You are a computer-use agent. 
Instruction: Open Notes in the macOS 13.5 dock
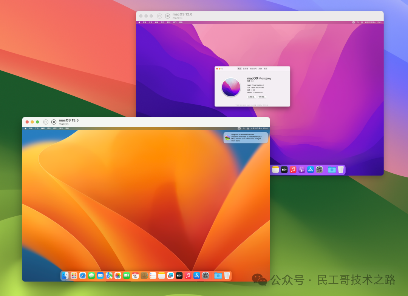162,276
